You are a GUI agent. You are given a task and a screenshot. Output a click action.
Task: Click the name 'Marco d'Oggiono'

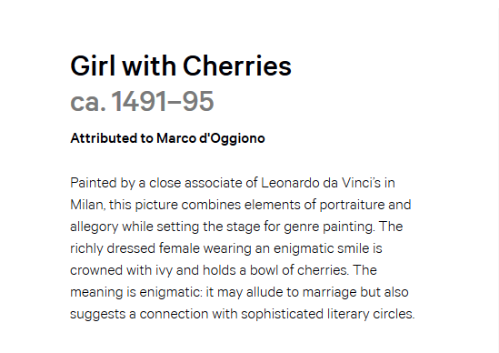coord(211,138)
